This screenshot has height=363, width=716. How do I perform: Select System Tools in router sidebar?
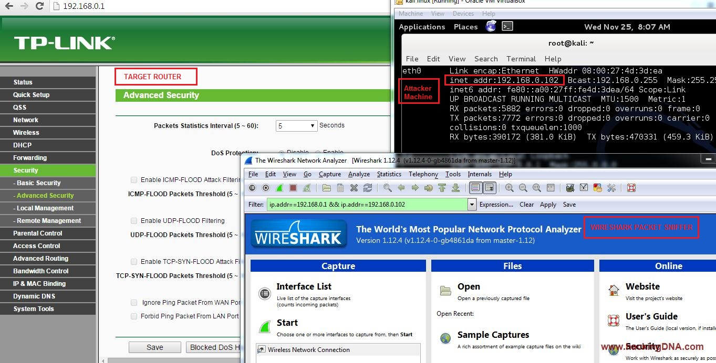click(x=48, y=309)
